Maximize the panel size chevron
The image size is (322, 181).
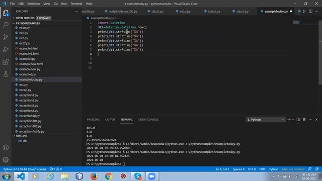[310, 120]
